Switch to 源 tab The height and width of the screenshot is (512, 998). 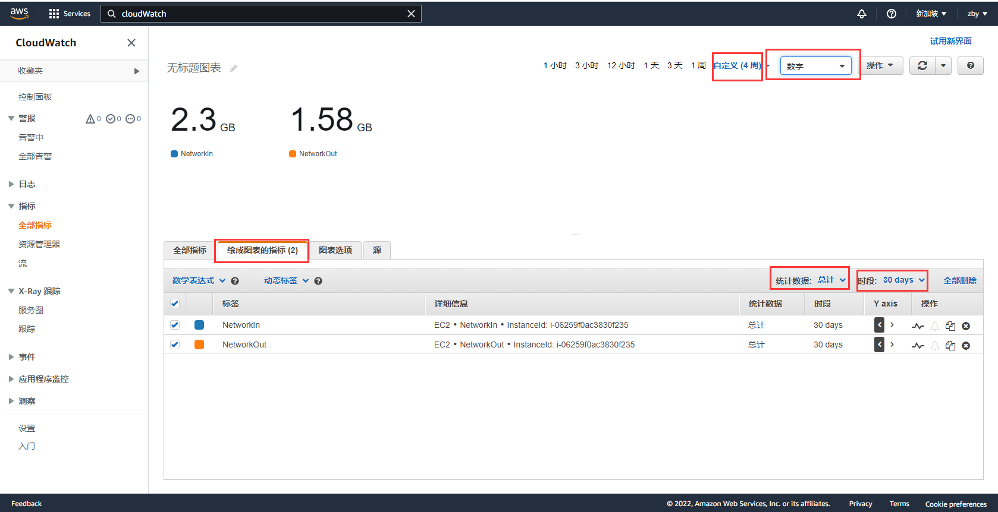click(x=377, y=251)
